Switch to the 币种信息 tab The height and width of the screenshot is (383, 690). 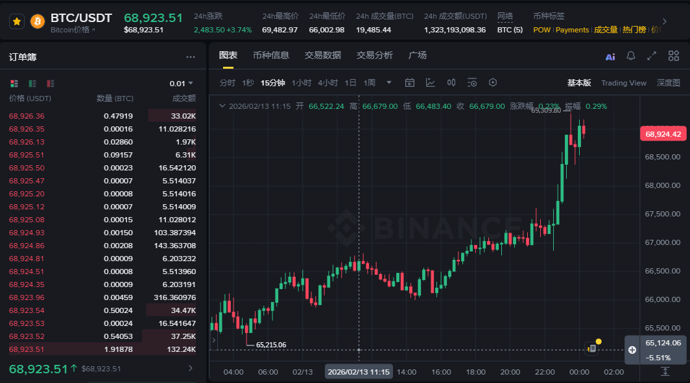click(x=270, y=55)
